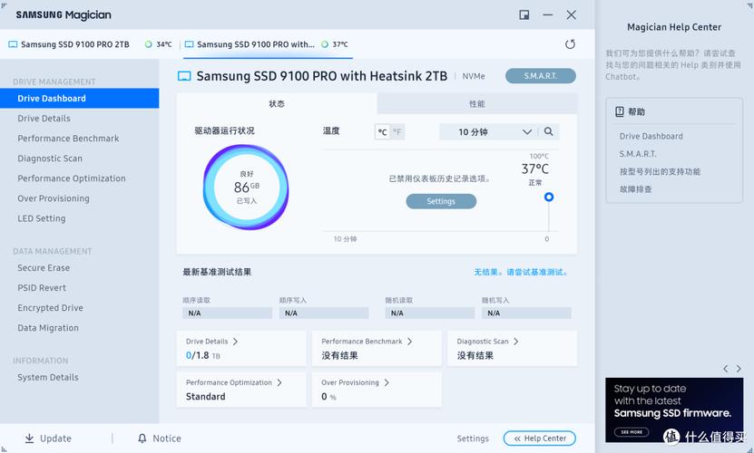Click the refresh icon beside drive tabs
The image size is (754, 453).
click(570, 43)
